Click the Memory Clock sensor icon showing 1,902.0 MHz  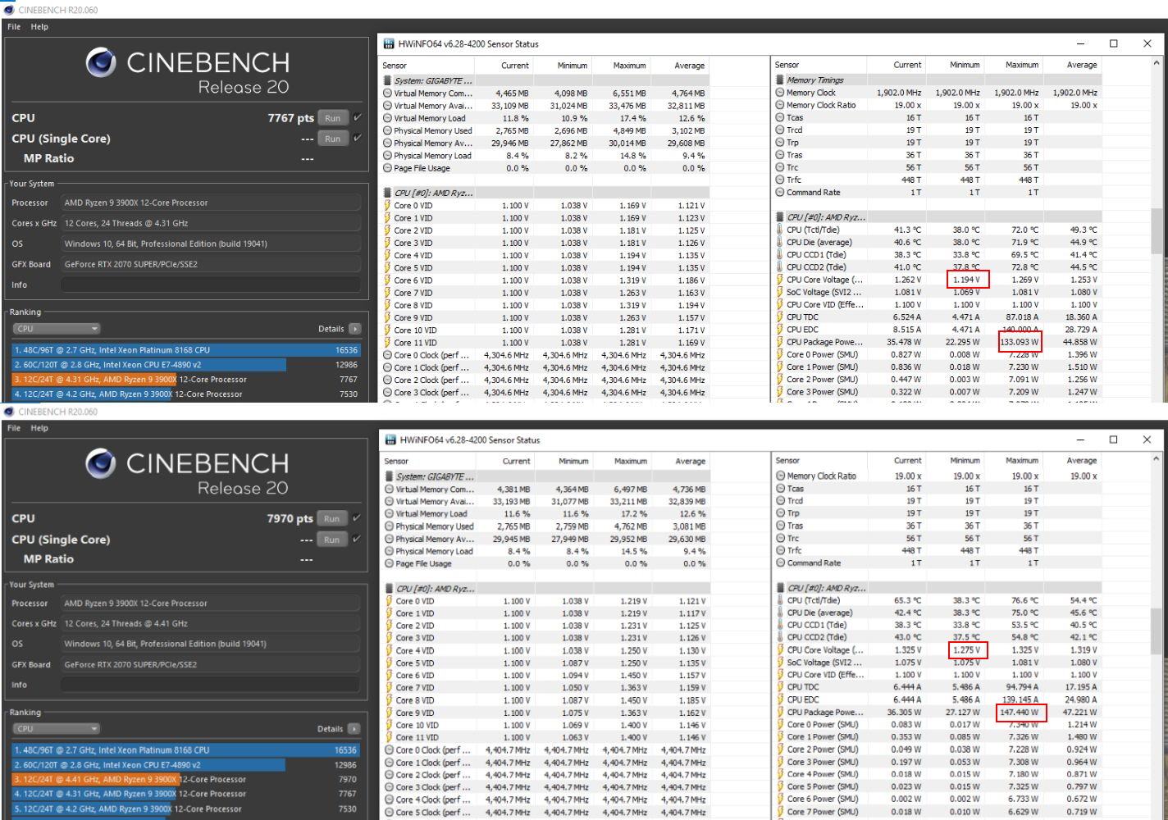(x=780, y=93)
